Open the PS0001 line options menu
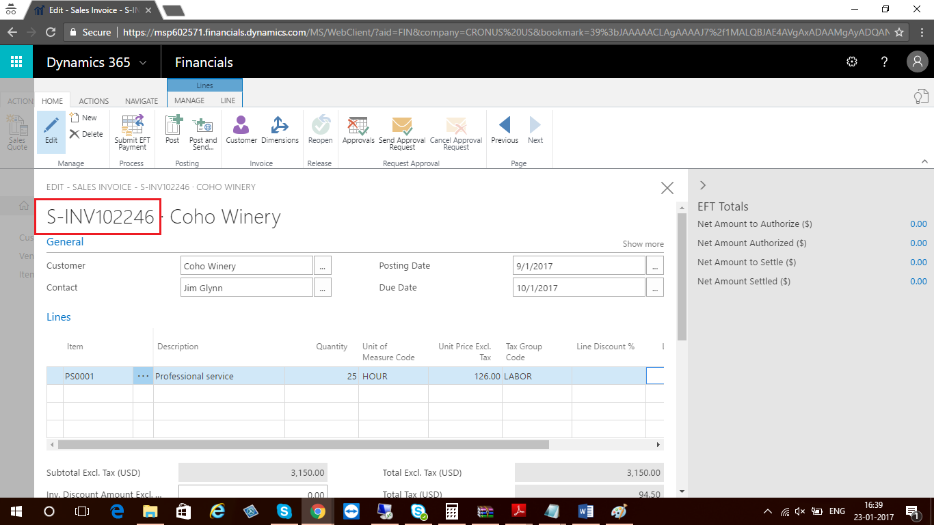 143,376
